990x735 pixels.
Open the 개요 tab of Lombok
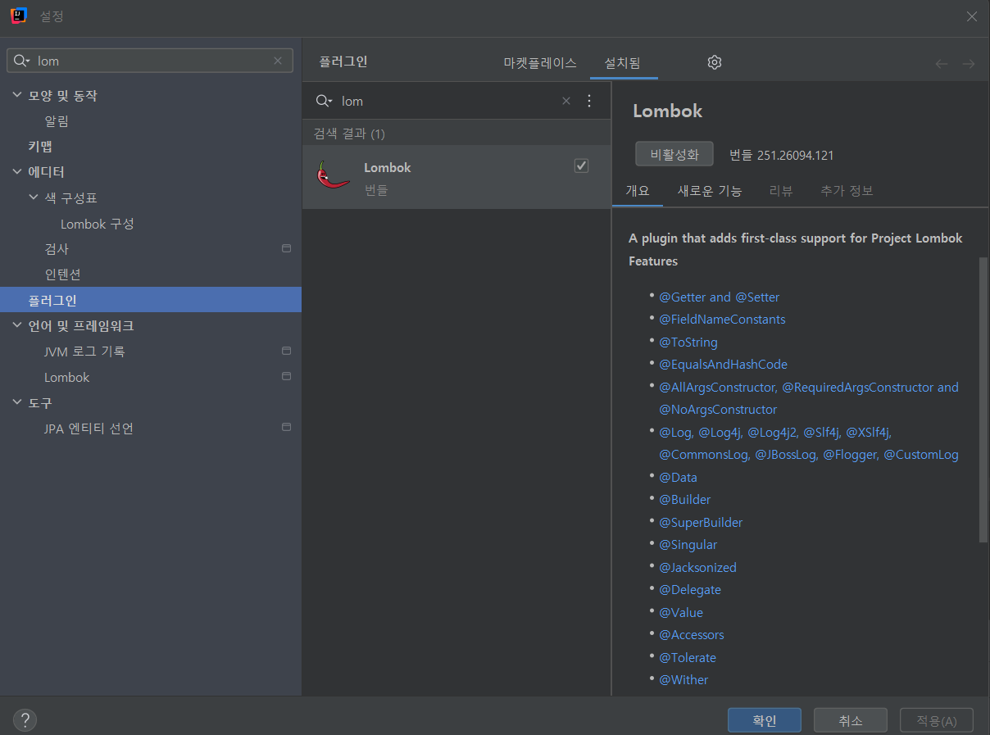click(x=638, y=191)
